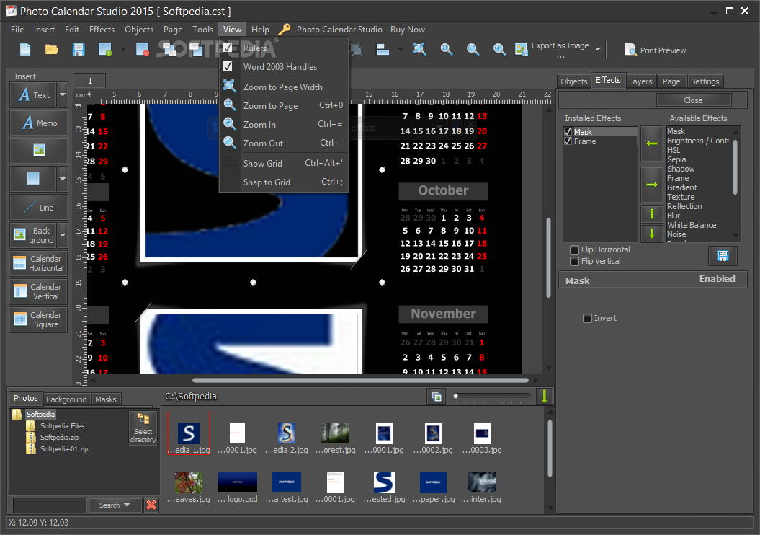Image resolution: width=760 pixels, height=535 pixels.
Task: Open the Objects tab
Action: [574, 81]
